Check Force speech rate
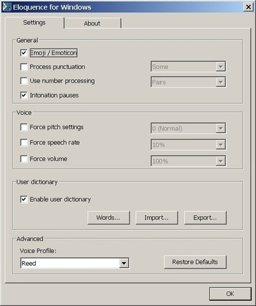Screen dimensions: 256x306 pyautogui.click(x=24, y=142)
